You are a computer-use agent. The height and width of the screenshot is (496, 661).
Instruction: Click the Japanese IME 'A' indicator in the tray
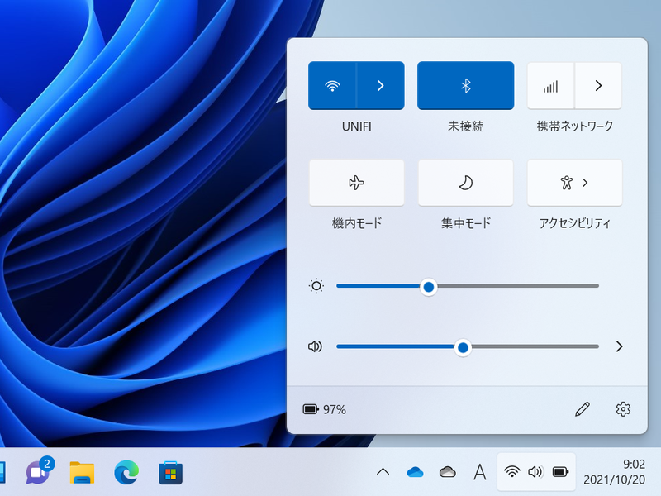pos(480,472)
